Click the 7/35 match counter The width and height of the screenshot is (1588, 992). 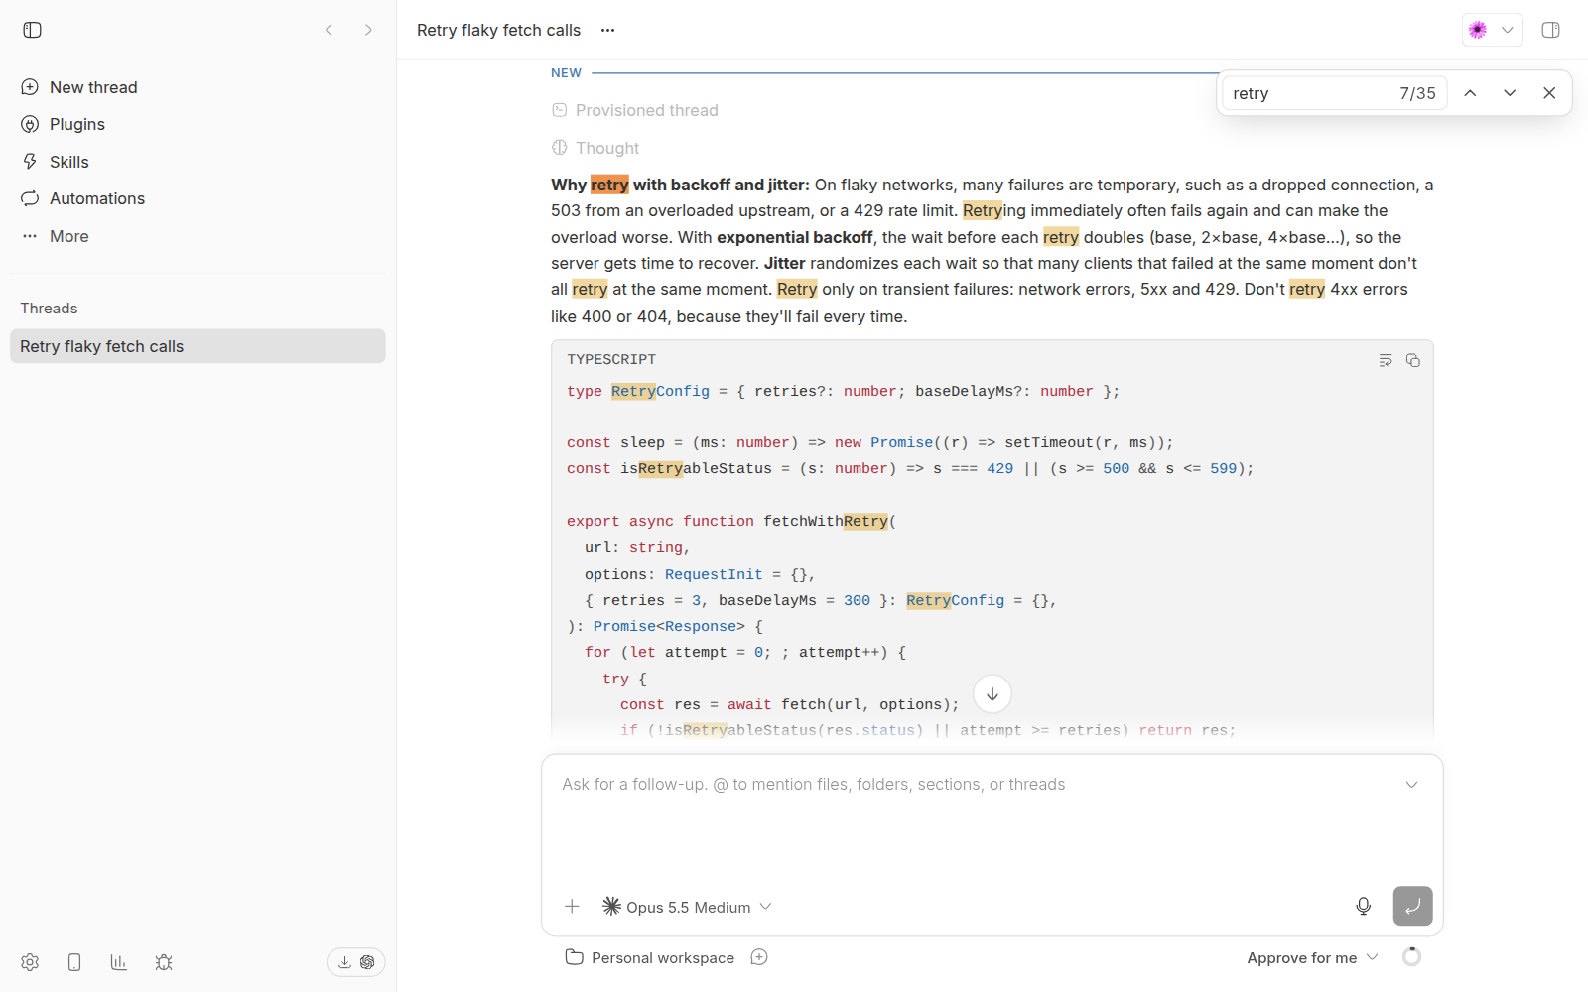(x=1417, y=93)
